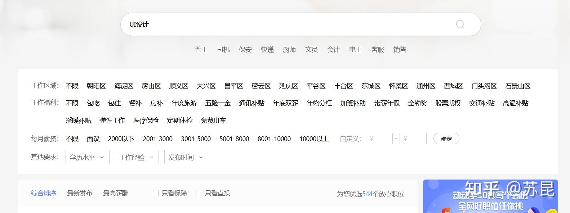The image size is (570, 213).
Task: Tick the 只看保障 checkbox
Action: (x=156, y=193)
